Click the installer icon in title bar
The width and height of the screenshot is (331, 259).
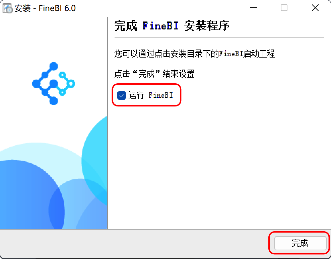pos(8,8)
